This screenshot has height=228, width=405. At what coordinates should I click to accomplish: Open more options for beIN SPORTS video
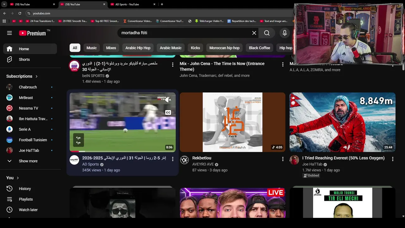tap(172, 65)
